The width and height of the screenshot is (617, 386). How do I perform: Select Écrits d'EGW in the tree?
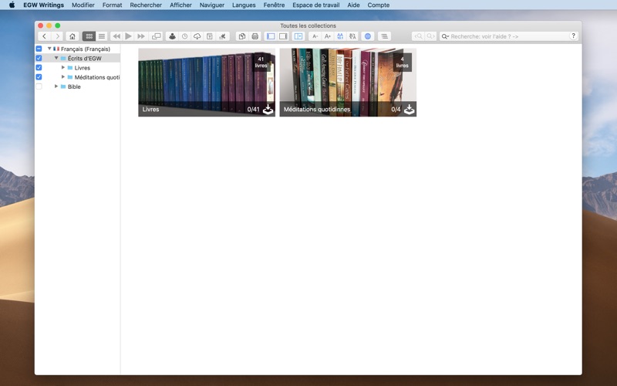(85, 59)
